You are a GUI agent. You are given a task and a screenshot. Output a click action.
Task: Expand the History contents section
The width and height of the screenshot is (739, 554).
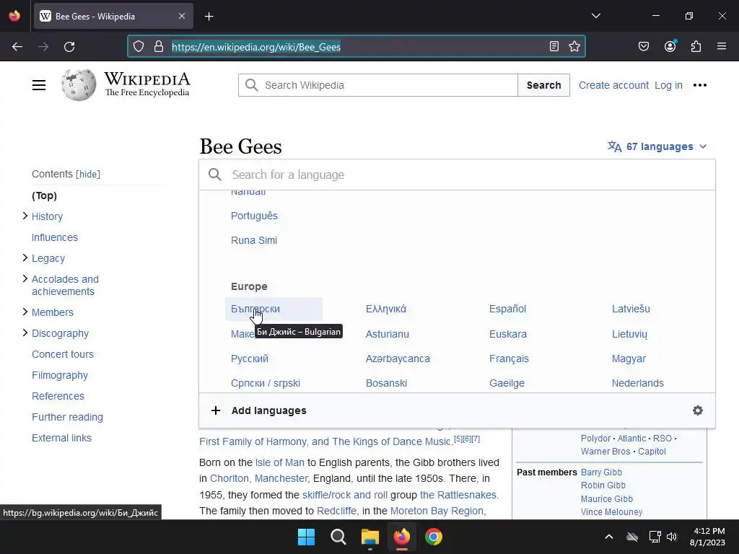coord(25,216)
